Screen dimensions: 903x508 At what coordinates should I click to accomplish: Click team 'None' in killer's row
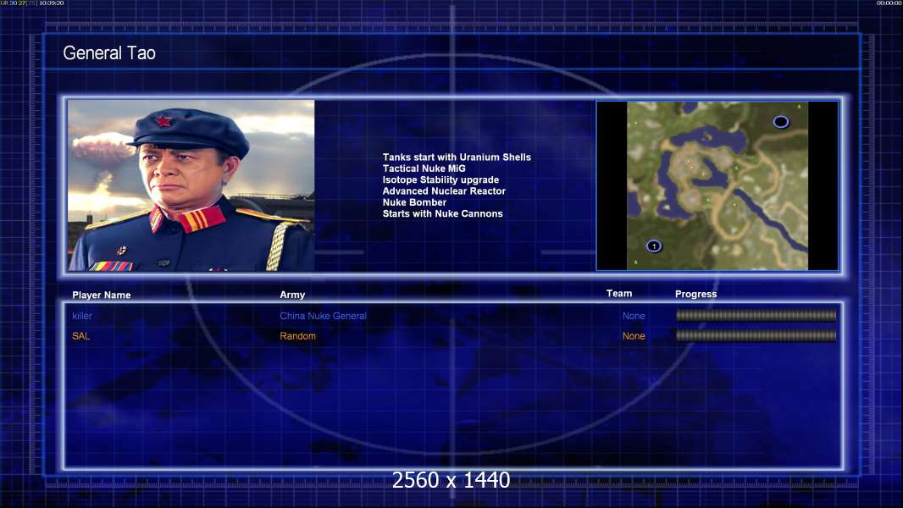click(x=634, y=316)
